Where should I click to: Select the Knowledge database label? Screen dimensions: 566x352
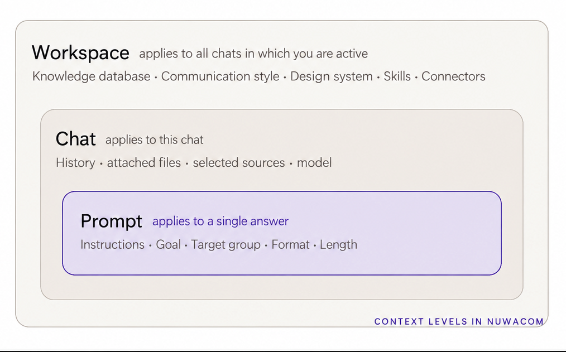pos(92,76)
